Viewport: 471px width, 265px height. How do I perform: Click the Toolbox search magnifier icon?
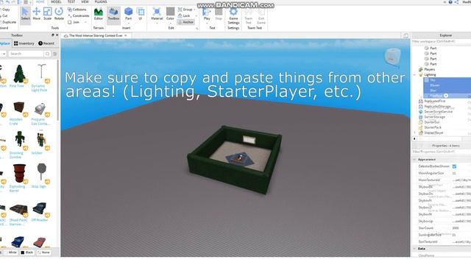point(47,54)
